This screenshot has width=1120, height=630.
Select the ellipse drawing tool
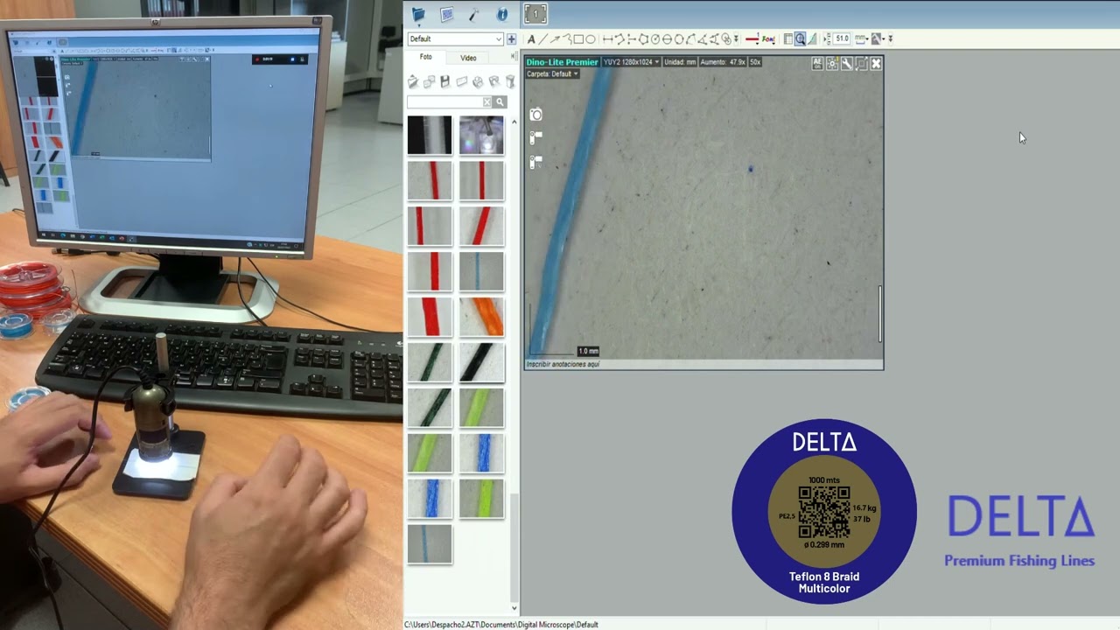591,38
